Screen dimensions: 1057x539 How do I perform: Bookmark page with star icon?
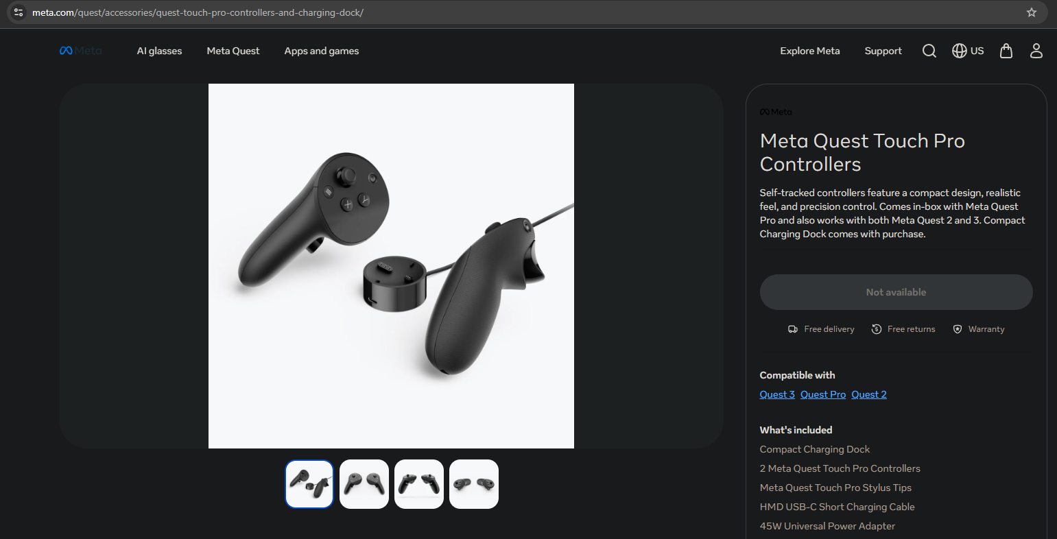(1032, 12)
